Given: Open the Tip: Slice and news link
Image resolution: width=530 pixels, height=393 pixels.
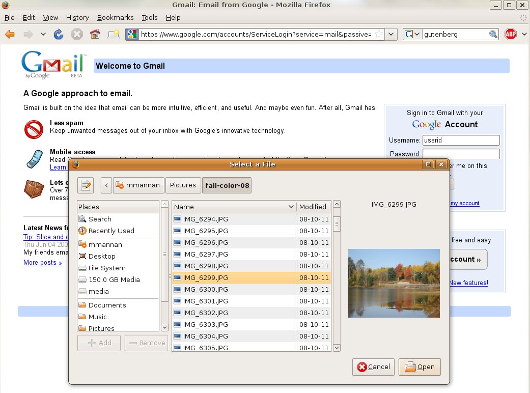Looking at the screenshot, I should [46, 237].
